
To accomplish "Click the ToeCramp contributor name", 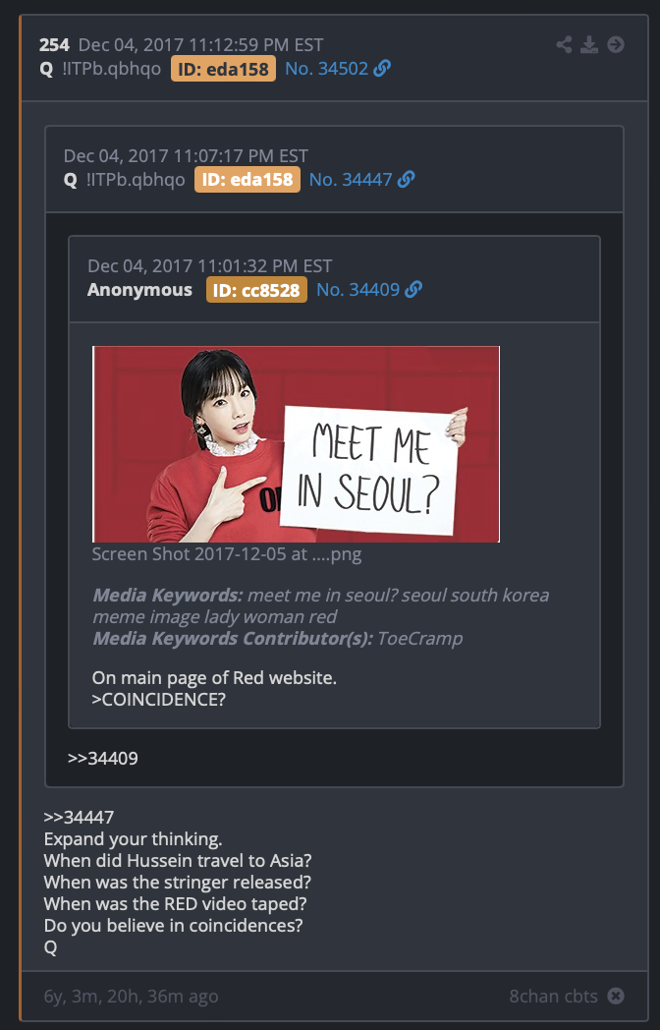I will (x=419, y=639).
